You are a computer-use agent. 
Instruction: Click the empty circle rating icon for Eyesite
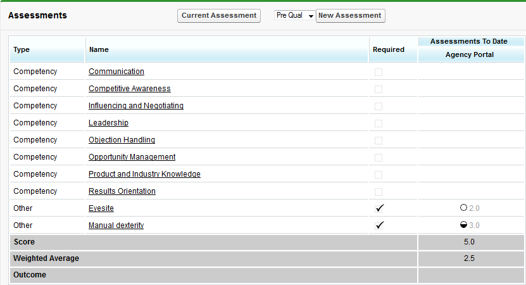463,208
